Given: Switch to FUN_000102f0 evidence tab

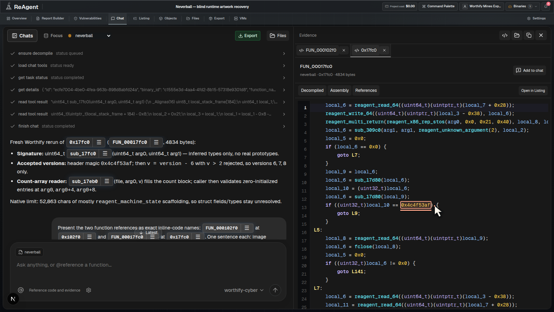Looking at the screenshot, I should coord(318,50).
